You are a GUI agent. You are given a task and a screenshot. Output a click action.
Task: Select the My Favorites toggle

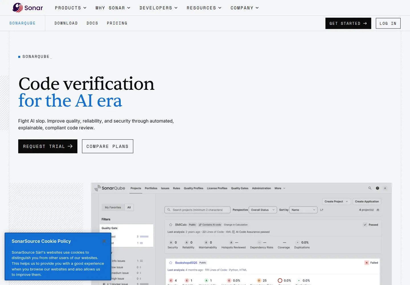(x=113, y=207)
